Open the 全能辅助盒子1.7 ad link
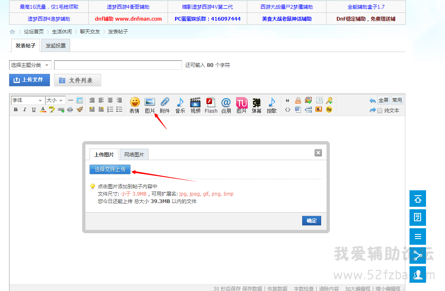The width and height of the screenshot is (445, 291). point(366,7)
